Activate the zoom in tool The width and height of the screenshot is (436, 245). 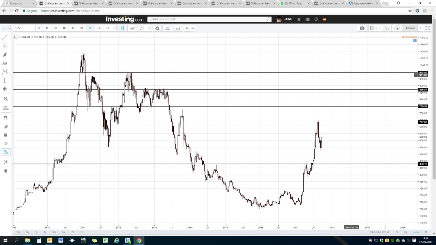coord(5,99)
